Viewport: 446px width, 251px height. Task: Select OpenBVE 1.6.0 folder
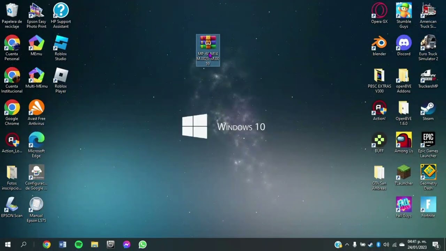[403, 113]
